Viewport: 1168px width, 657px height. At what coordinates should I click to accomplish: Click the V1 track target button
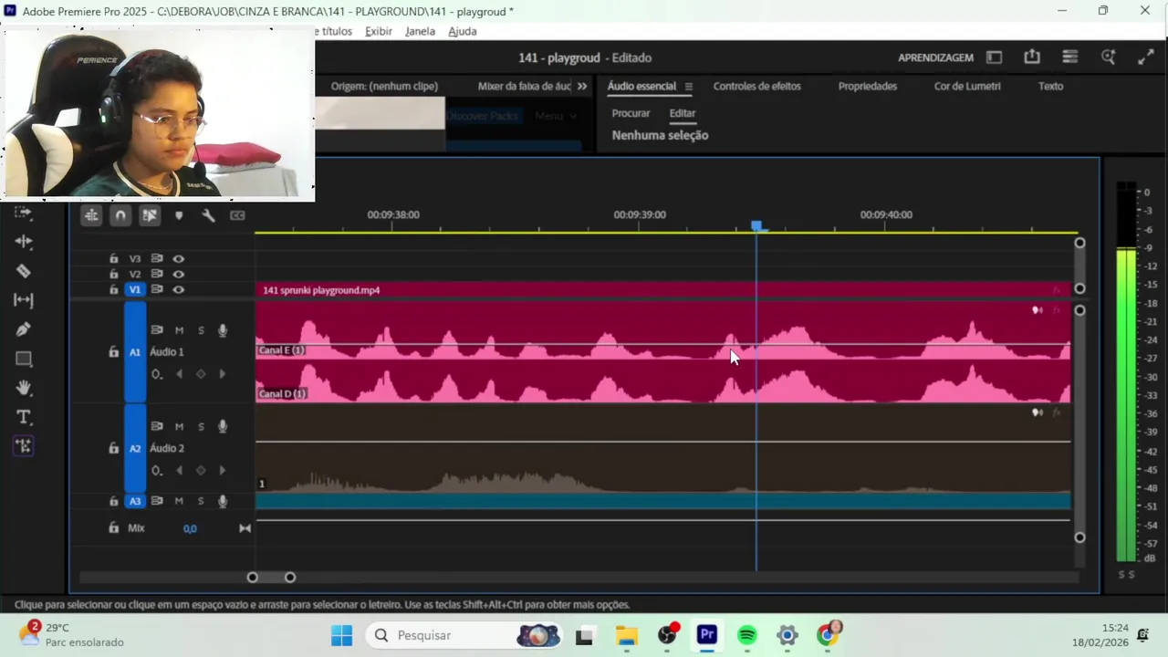(135, 289)
